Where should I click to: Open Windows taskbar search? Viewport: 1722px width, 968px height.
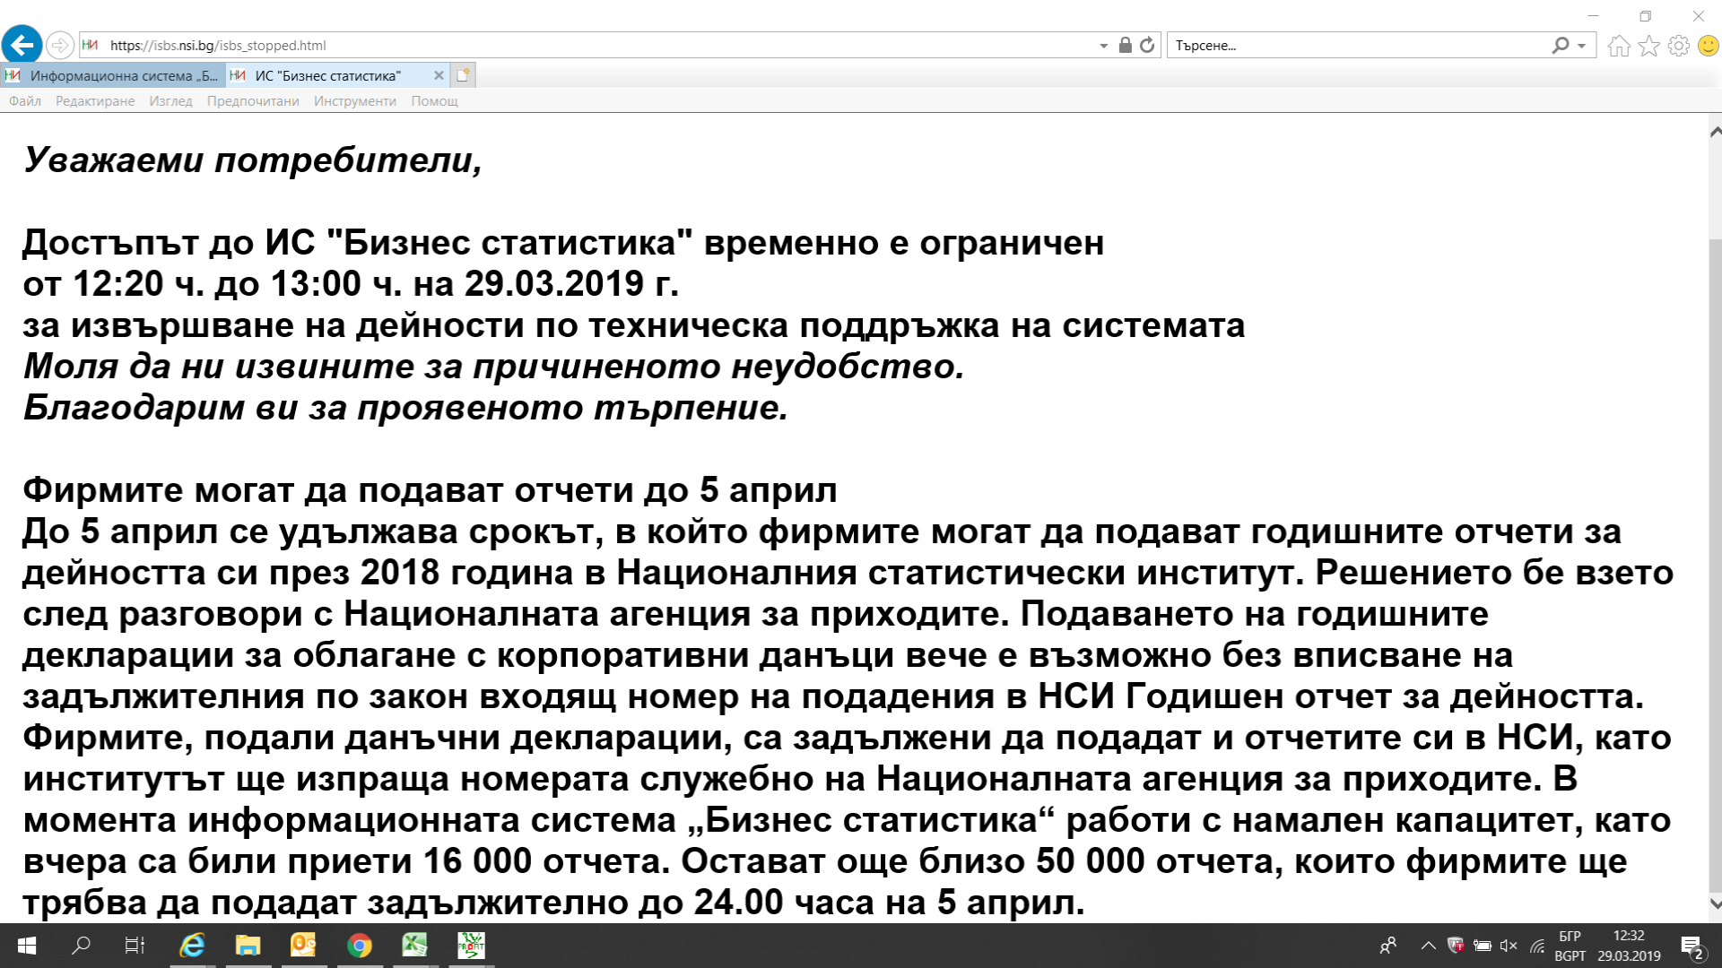point(82,946)
